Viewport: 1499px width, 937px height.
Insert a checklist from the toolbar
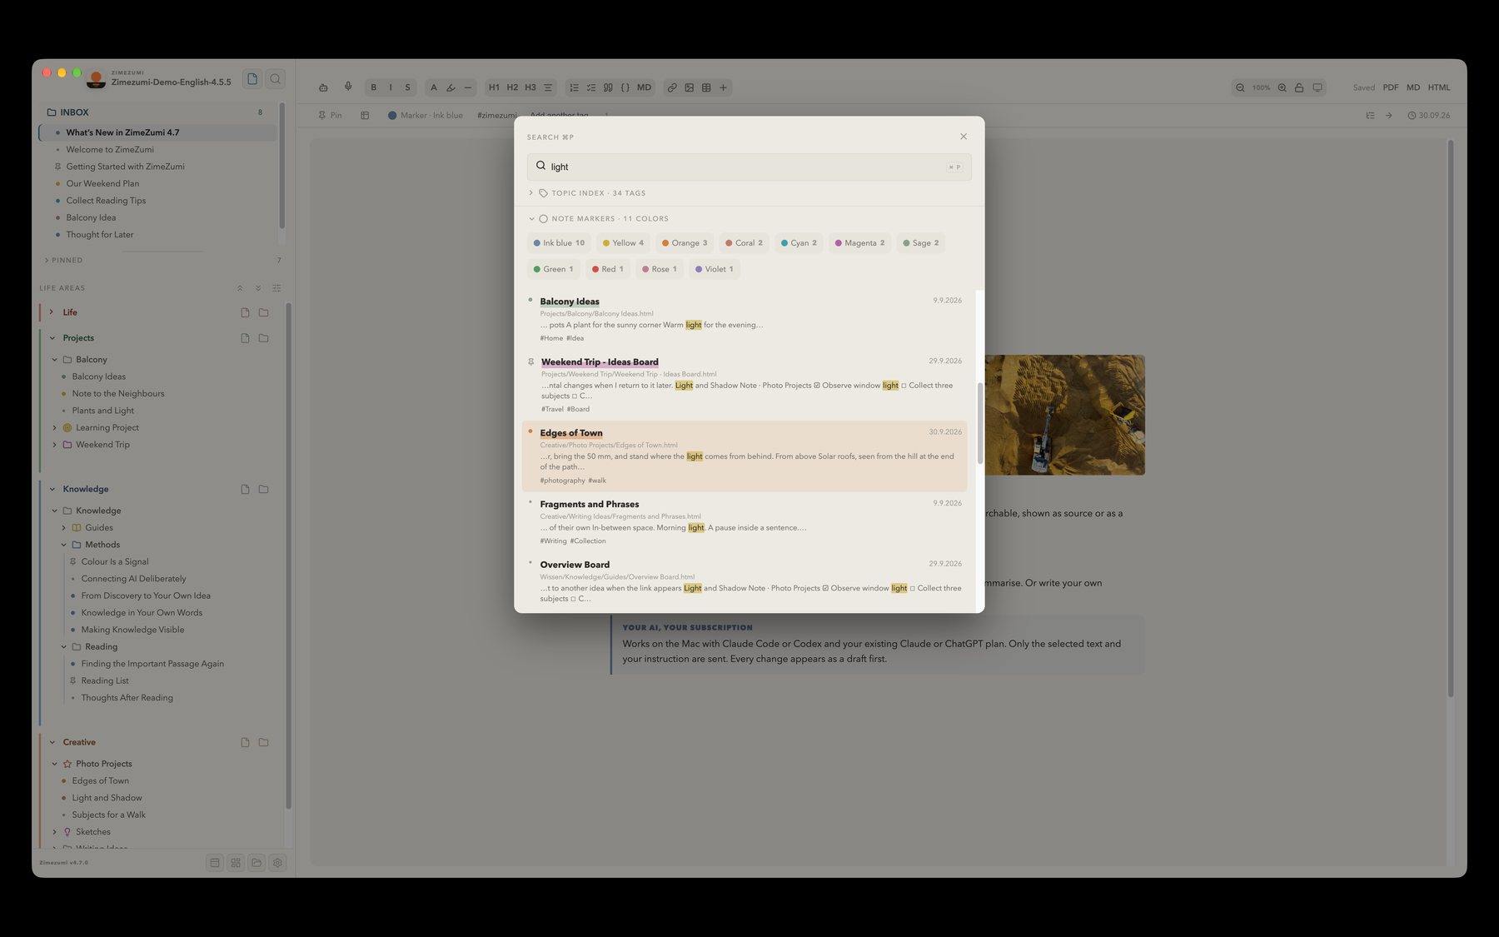591,87
